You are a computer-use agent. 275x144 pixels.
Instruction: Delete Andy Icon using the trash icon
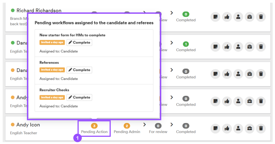tap(261, 128)
